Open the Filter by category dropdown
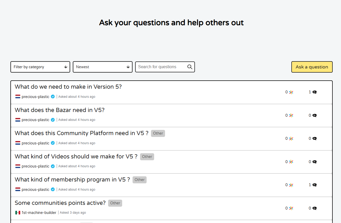341x223 pixels. [x=40, y=67]
